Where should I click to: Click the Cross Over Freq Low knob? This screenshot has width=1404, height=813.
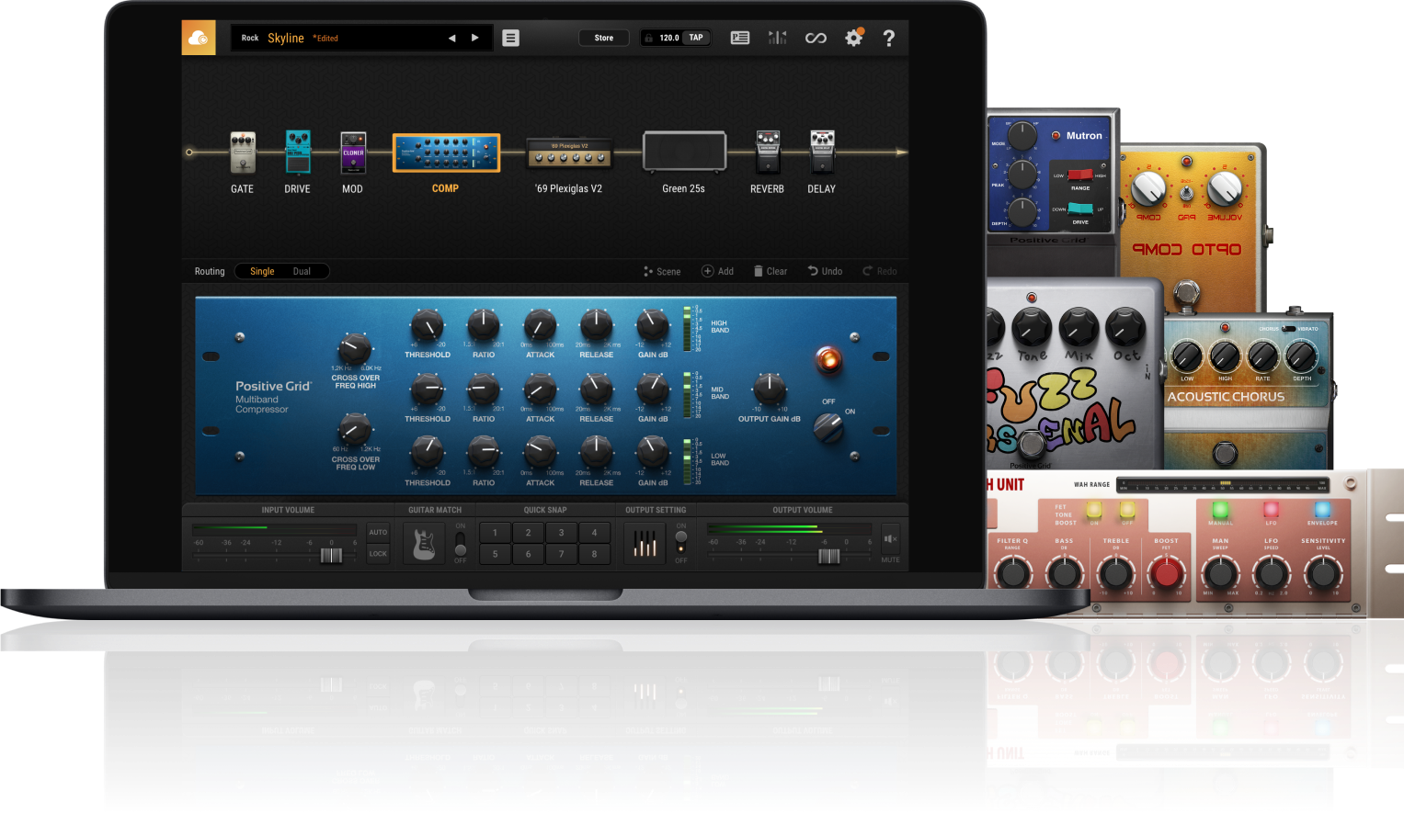click(355, 429)
